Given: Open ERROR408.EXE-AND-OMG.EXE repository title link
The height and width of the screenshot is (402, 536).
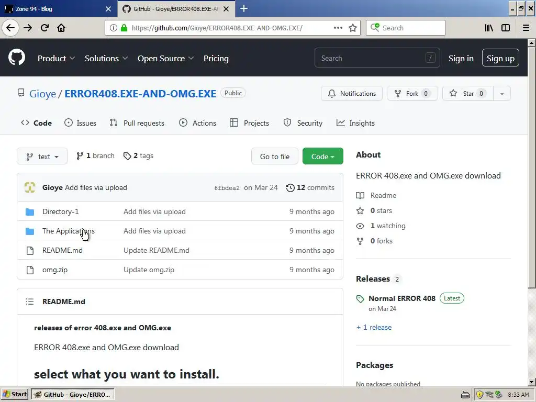Looking at the screenshot, I should [140, 94].
